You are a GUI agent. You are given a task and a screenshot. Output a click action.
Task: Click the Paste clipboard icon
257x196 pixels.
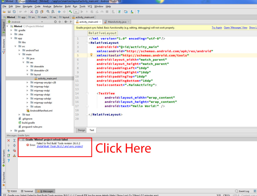[x=42, y=12]
